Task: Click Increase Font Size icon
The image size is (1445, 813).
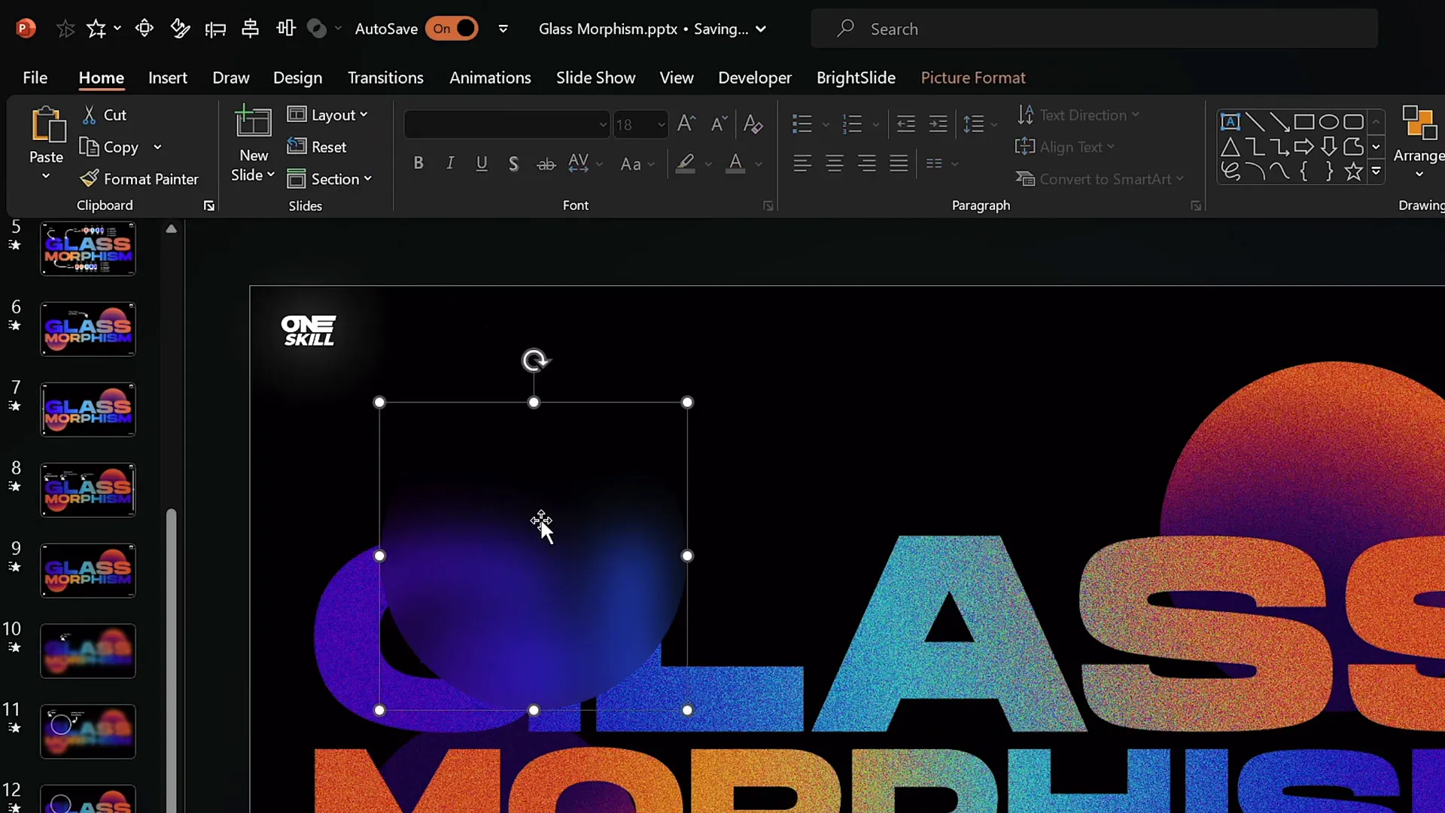Action: [x=686, y=123]
